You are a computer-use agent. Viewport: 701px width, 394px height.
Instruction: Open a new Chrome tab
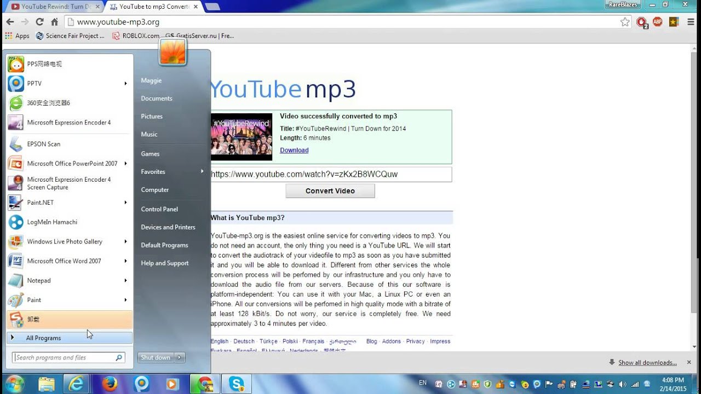pyautogui.click(x=212, y=7)
